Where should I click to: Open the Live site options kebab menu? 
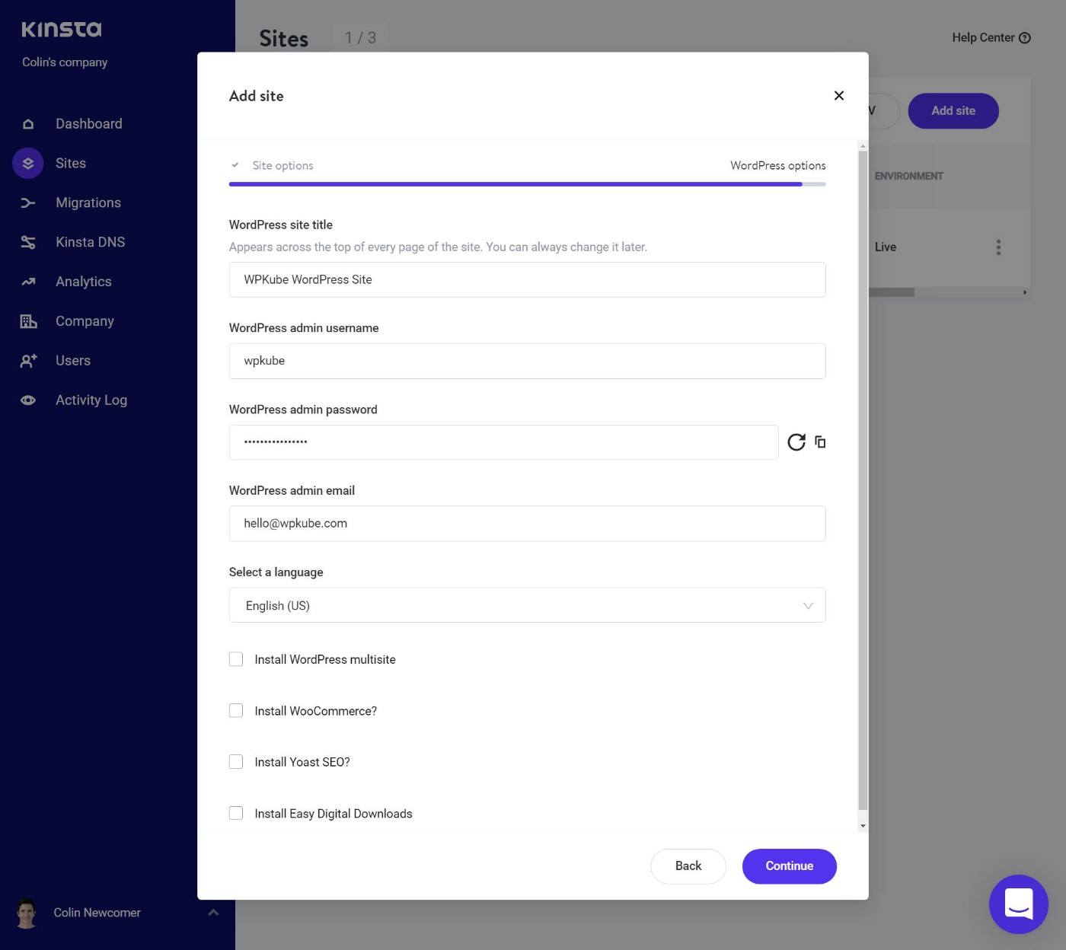(998, 247)
